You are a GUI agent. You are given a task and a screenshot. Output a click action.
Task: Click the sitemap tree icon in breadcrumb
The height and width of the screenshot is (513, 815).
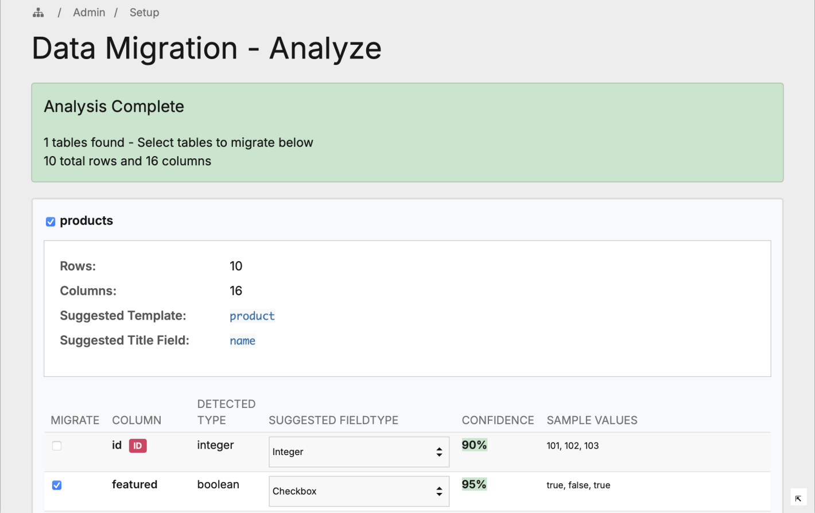click(38, 13)
